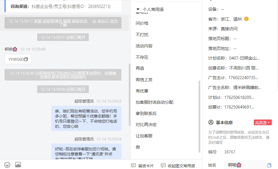Choose the 对比再决定 quick phrase
The image size is (278, 169).
146,125
